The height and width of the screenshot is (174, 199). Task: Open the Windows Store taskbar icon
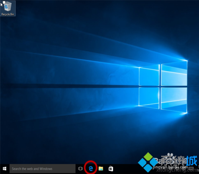pyautogui.click(x=111, y=168)
